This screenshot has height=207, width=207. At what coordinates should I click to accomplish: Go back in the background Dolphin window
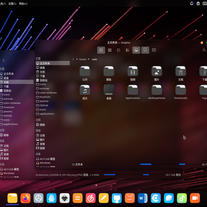4,61
